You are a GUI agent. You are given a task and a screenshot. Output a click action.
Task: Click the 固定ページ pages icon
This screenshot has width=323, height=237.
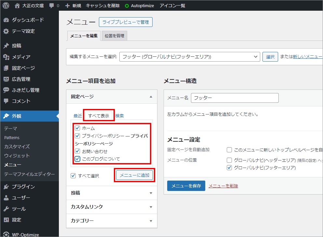(x=6, y=68)
